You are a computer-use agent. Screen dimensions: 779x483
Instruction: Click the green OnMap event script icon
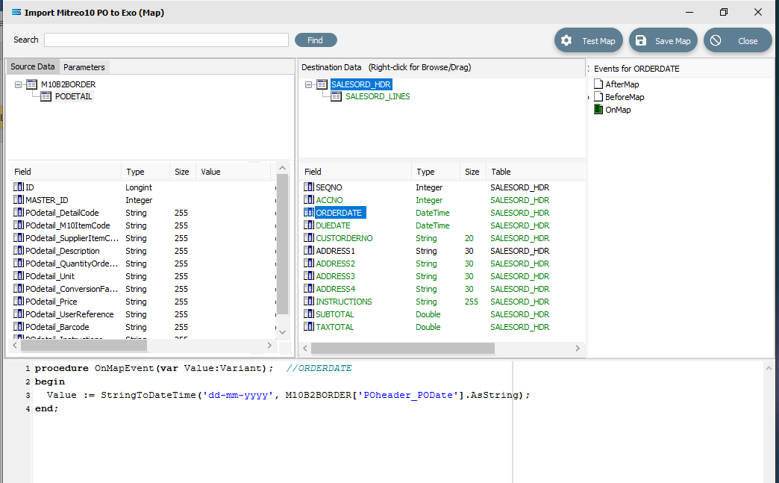(x=598, y=109)
